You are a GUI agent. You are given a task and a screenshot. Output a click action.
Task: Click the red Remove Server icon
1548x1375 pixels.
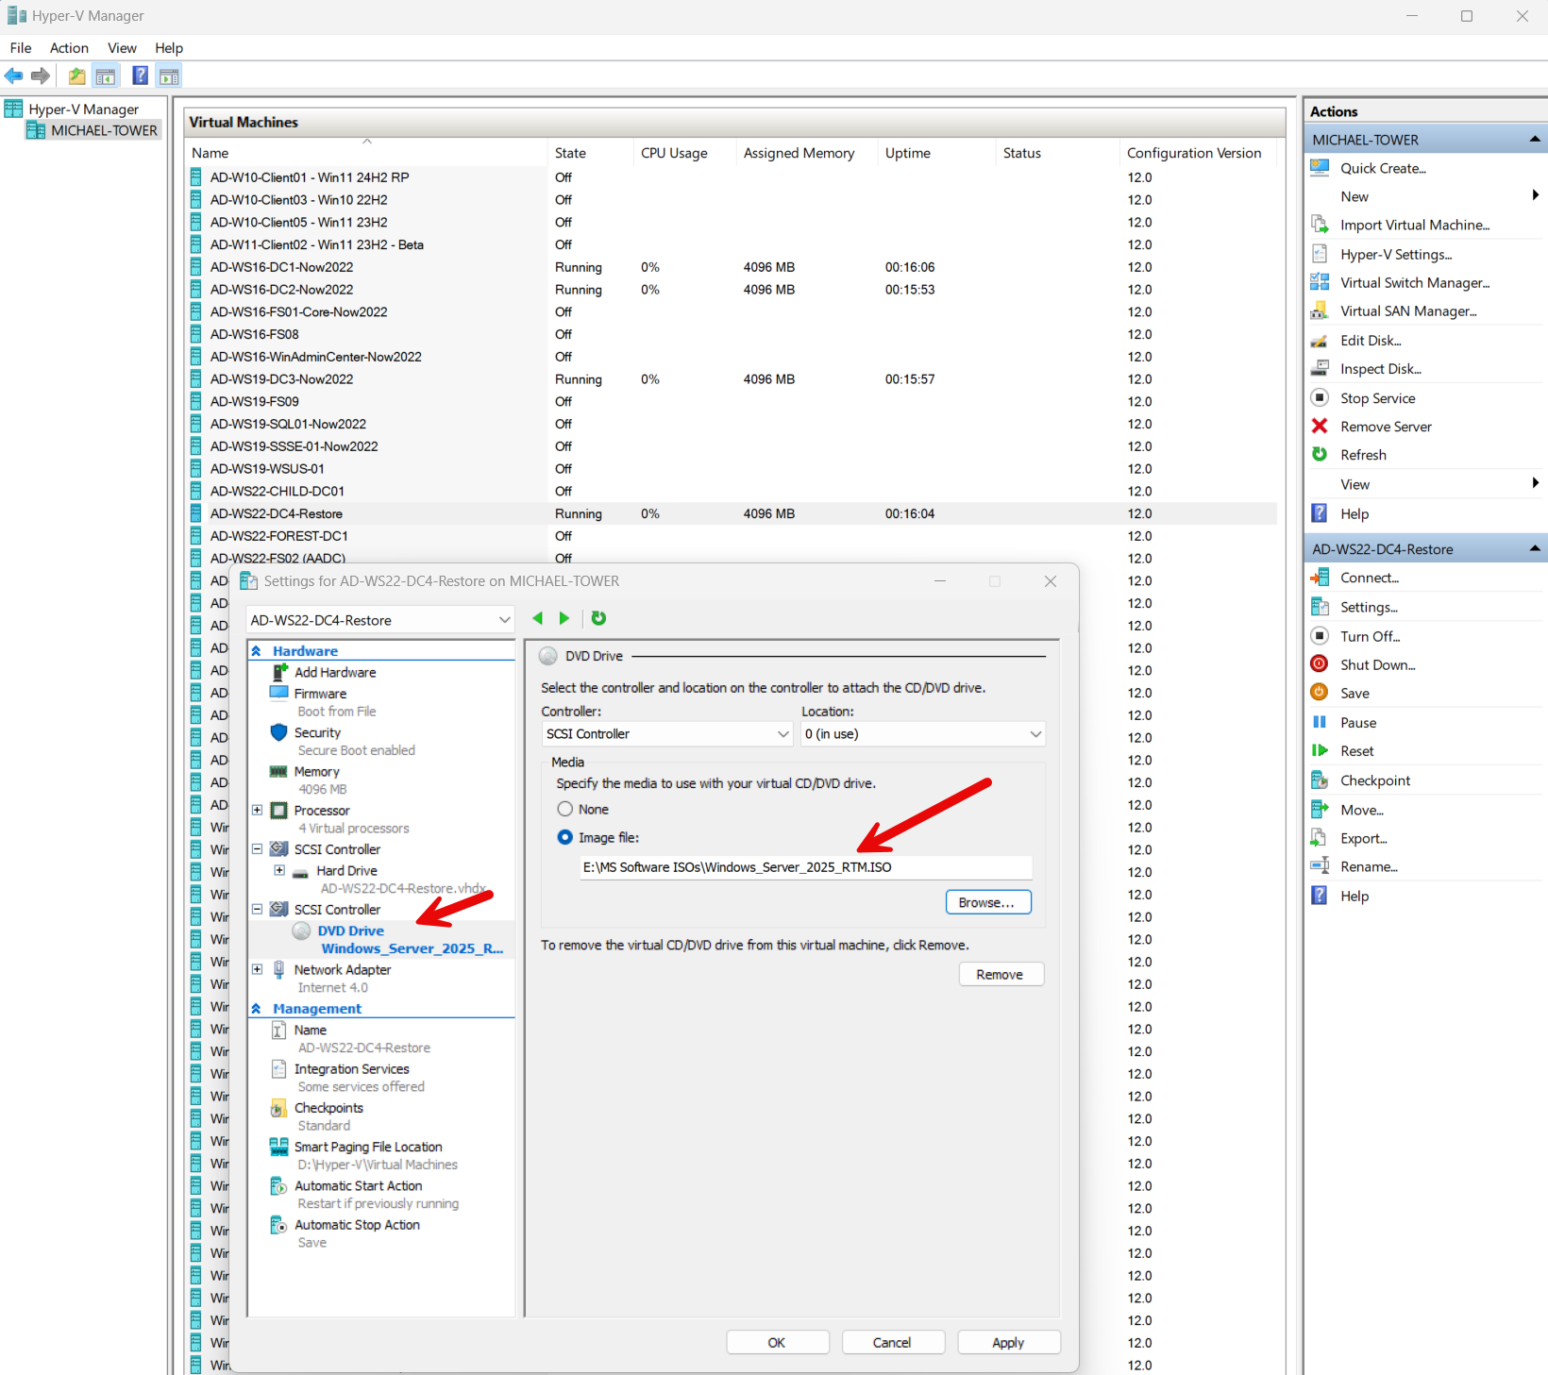(1320, 427)
